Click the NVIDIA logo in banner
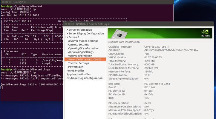216x119 pixels. [205, 33]
